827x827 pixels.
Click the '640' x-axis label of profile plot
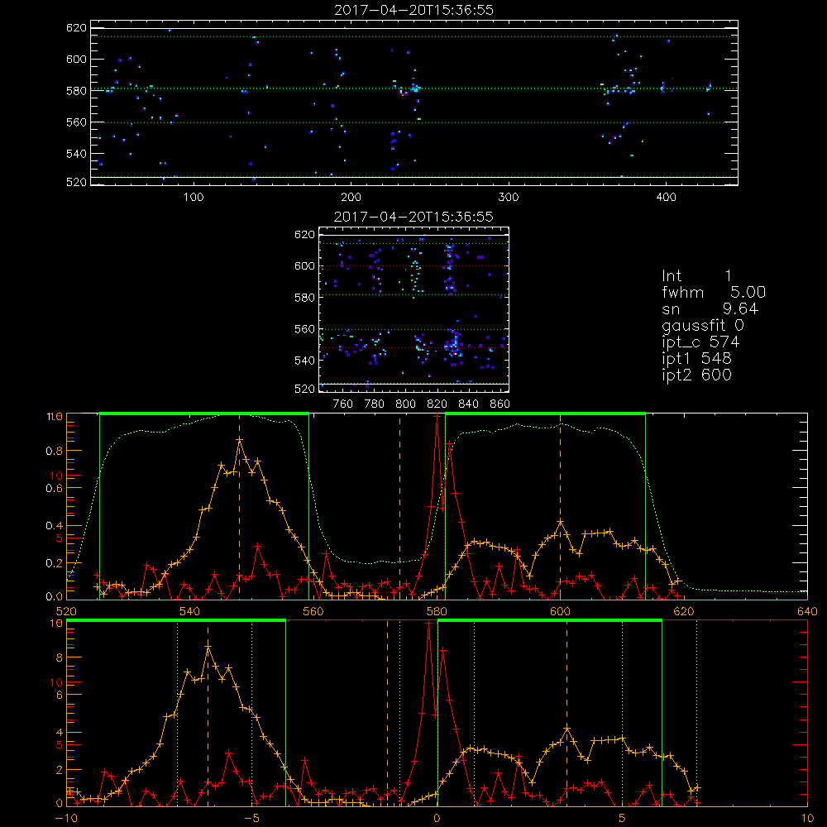coord(807,611)
